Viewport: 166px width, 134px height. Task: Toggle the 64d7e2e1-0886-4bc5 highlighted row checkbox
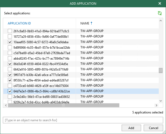point(10,91)
